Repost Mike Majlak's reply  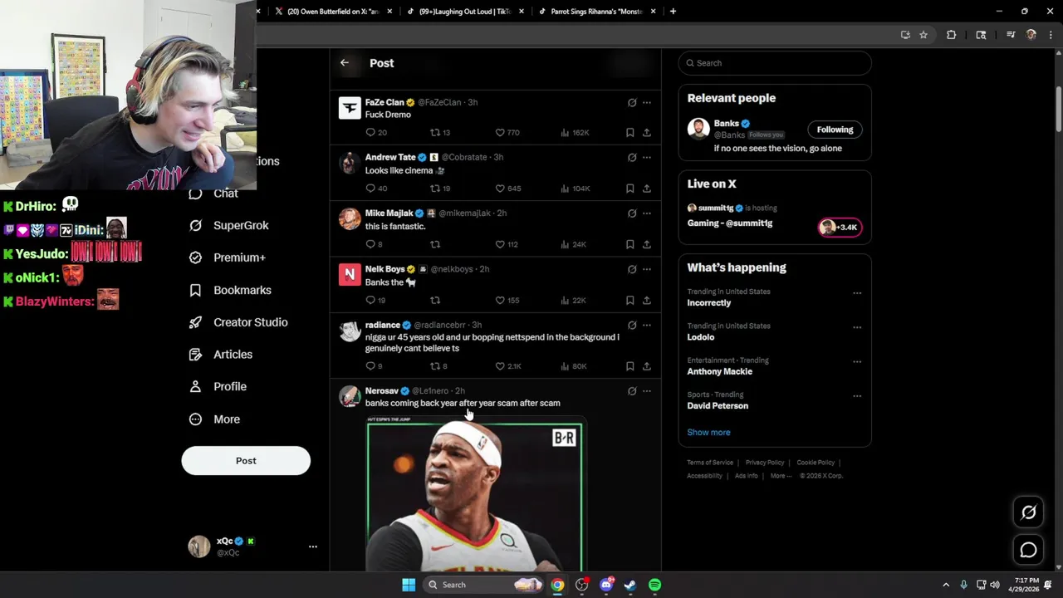(434, 244)
